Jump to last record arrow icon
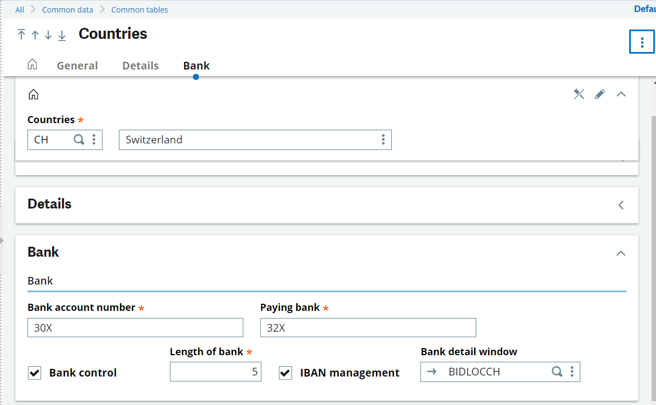This screenshot has height=405, width=656. tap(62, 35)
